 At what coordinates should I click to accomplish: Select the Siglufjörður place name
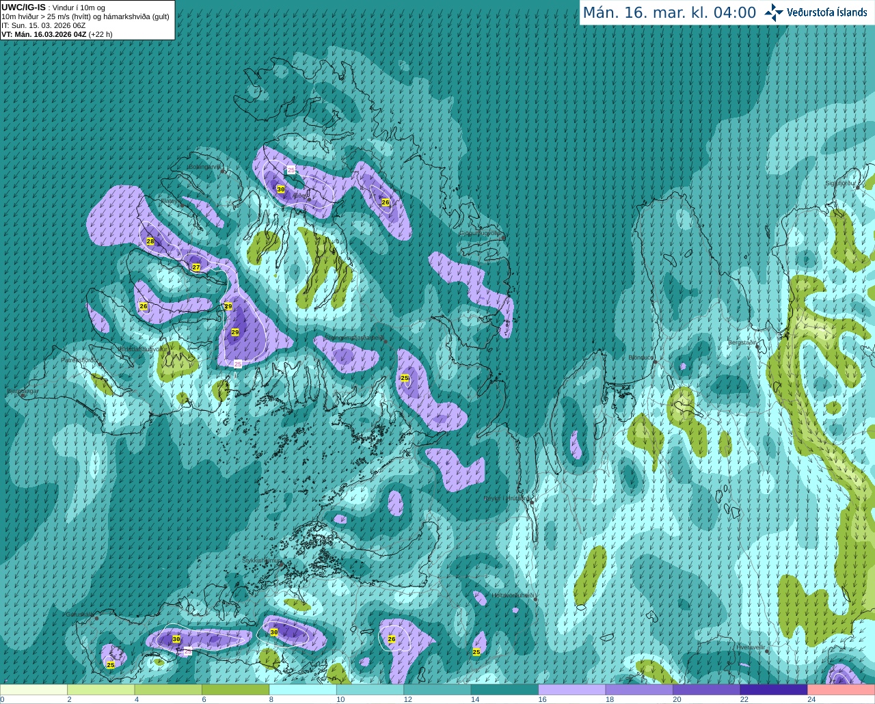click(841, 183)
